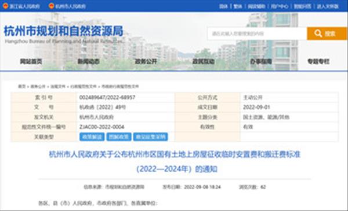Screen dimensions: 348x211
Task: Go to 用户中心 user center
Action: (280, 6)
